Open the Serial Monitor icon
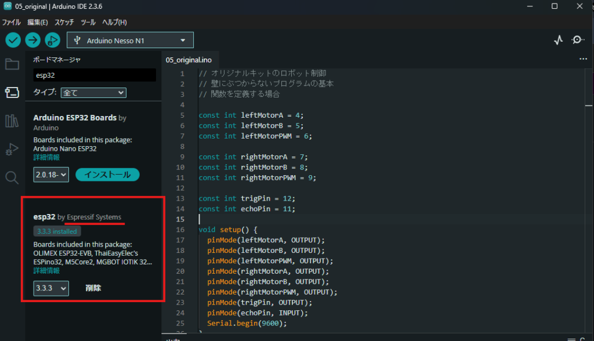Image resolution: width=594 pixels, height=341 pixels. click(578, 40)
